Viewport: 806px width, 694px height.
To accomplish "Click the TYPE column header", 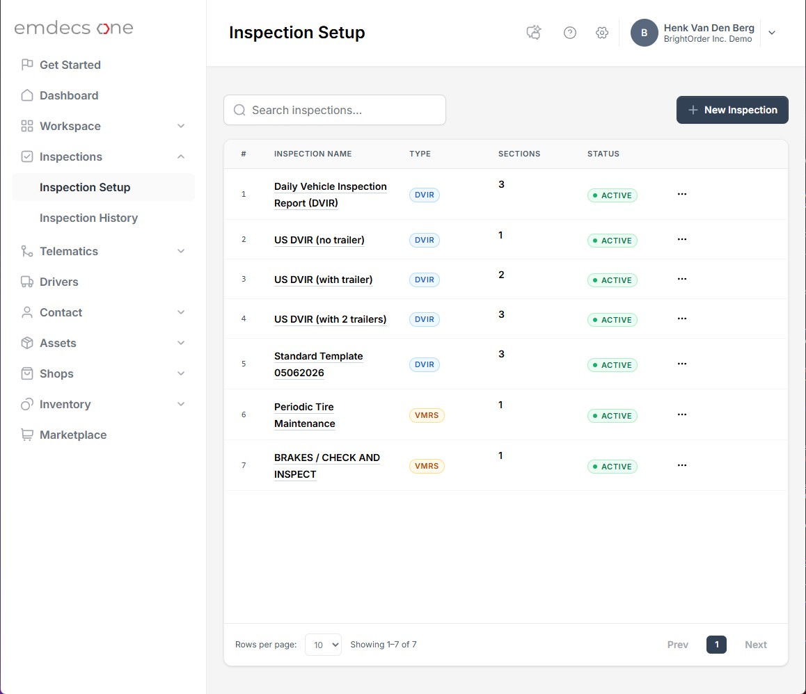I will pyautogui.click(x=420, y=154).
